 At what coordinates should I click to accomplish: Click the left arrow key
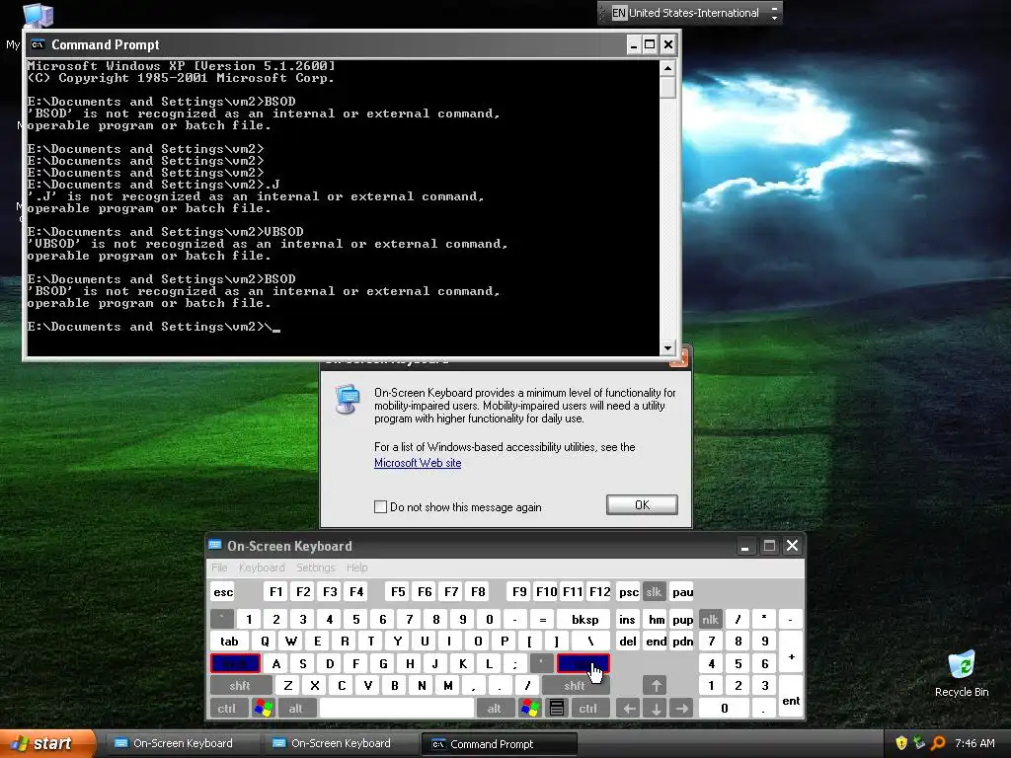click(629, 709)
